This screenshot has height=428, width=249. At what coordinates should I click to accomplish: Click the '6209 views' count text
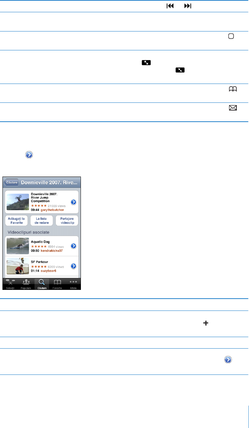coord(55,266)
